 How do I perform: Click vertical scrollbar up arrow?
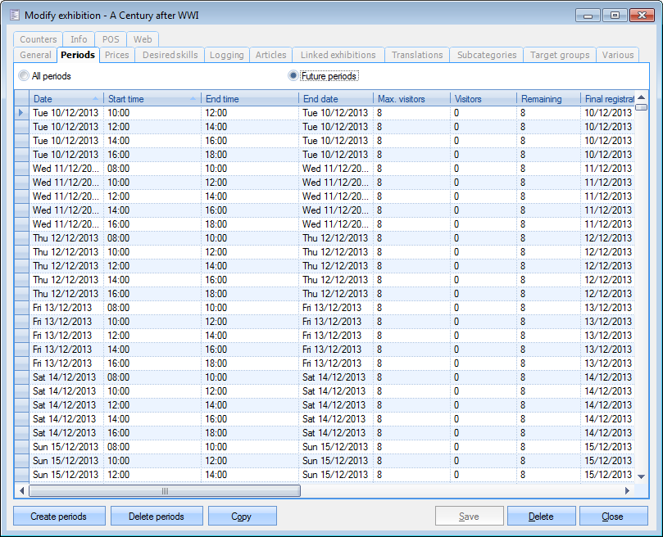641,97
